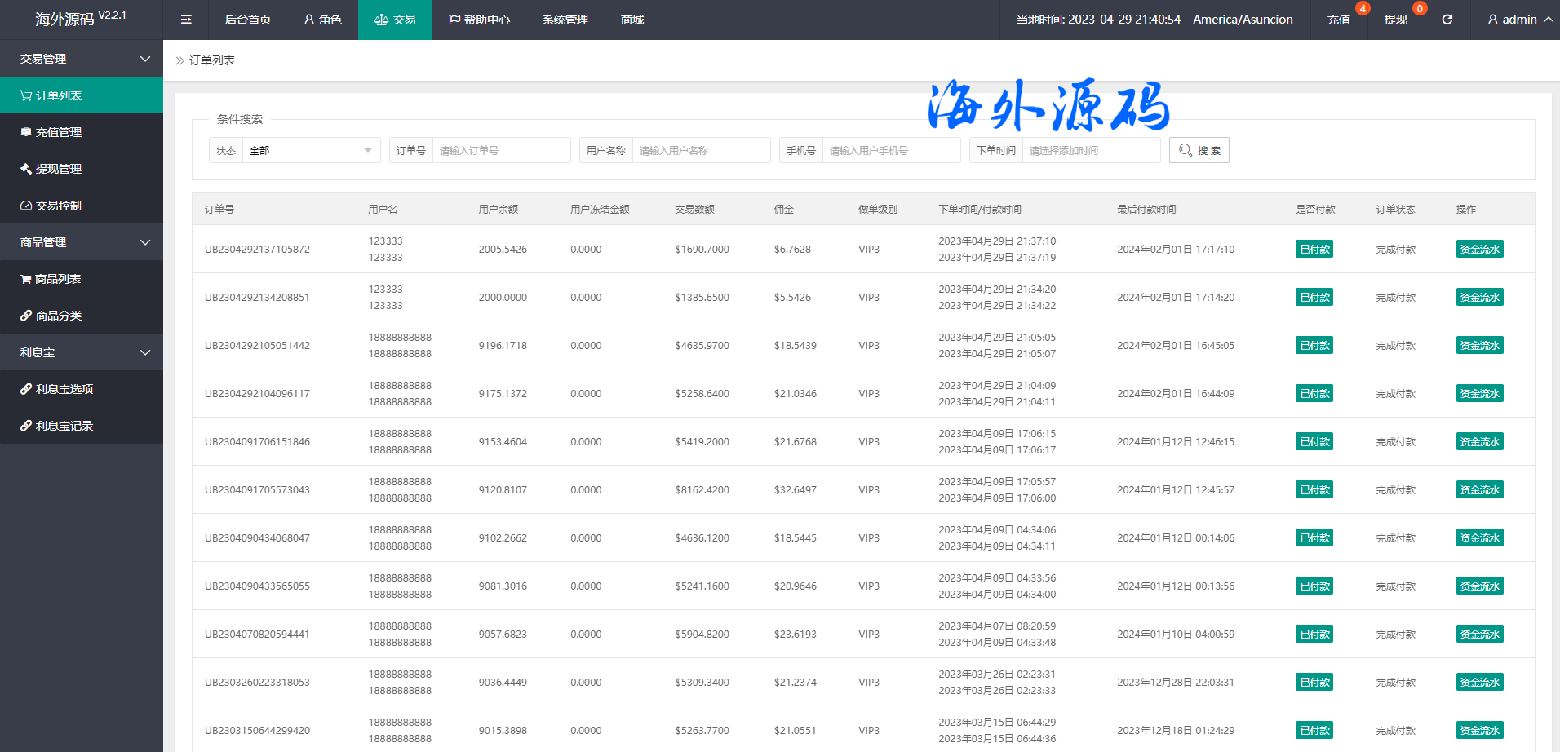This screenshot has height=752, width=1560.
Task: Switch to the 帮助中心 top tab
Action: click(479, 20)
